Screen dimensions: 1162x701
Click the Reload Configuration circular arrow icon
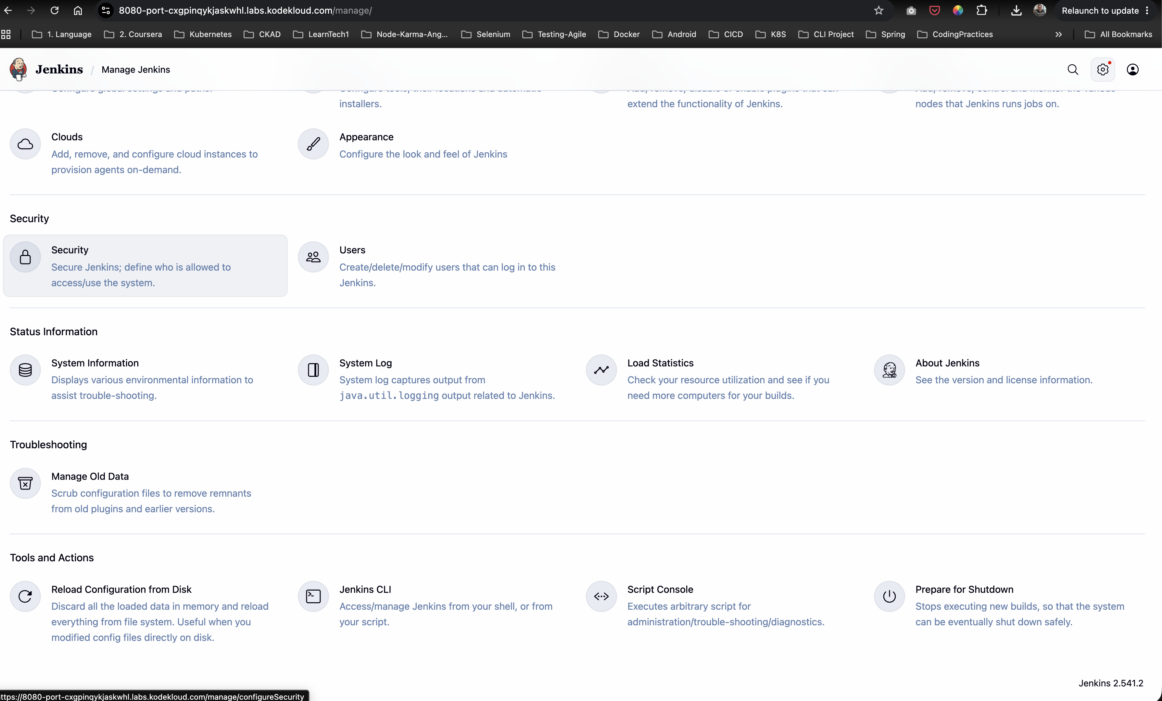pyautogui.click(x=25, y=596)
